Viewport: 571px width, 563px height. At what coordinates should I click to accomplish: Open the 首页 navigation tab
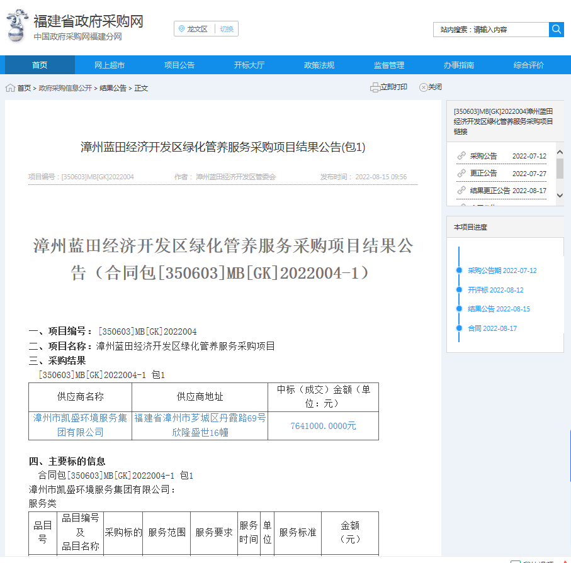pyautogui.click(x=39, y=65)
